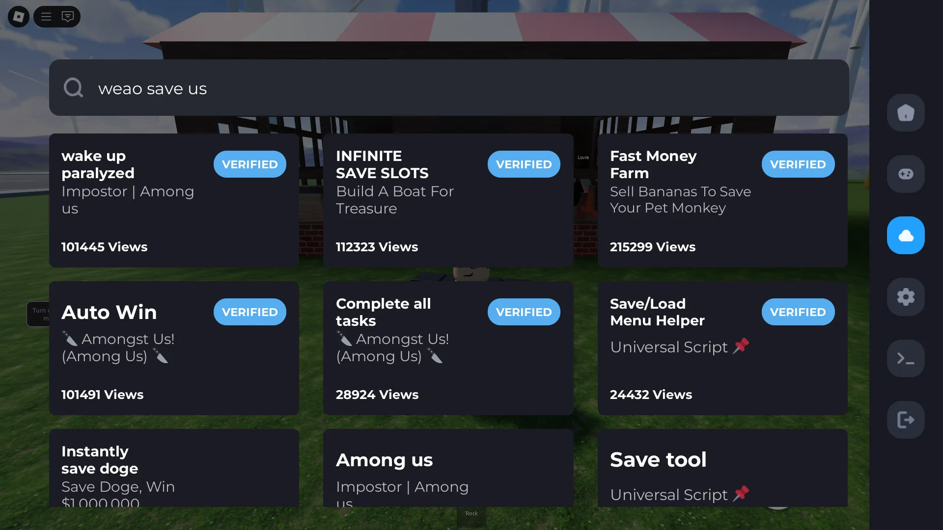Click '101445 Views' text
The width and height of the screenshot is (943, 530).
pyautogui.click(x=104, y=247)
